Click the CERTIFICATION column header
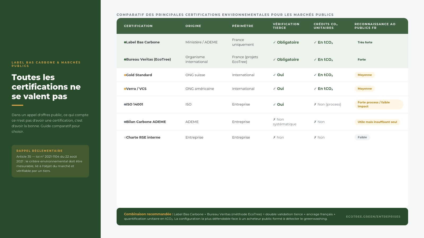The width and height of the screenshot is (424, 238). [x=138, y=26]
